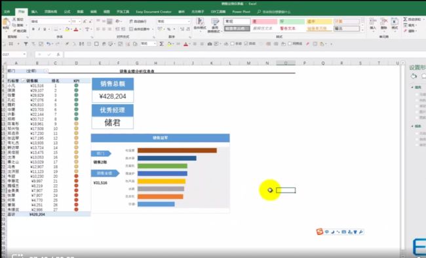The image size is (426, 258).
Task: Collapse the 填充 section in format pane
Action: click(412, 87)
